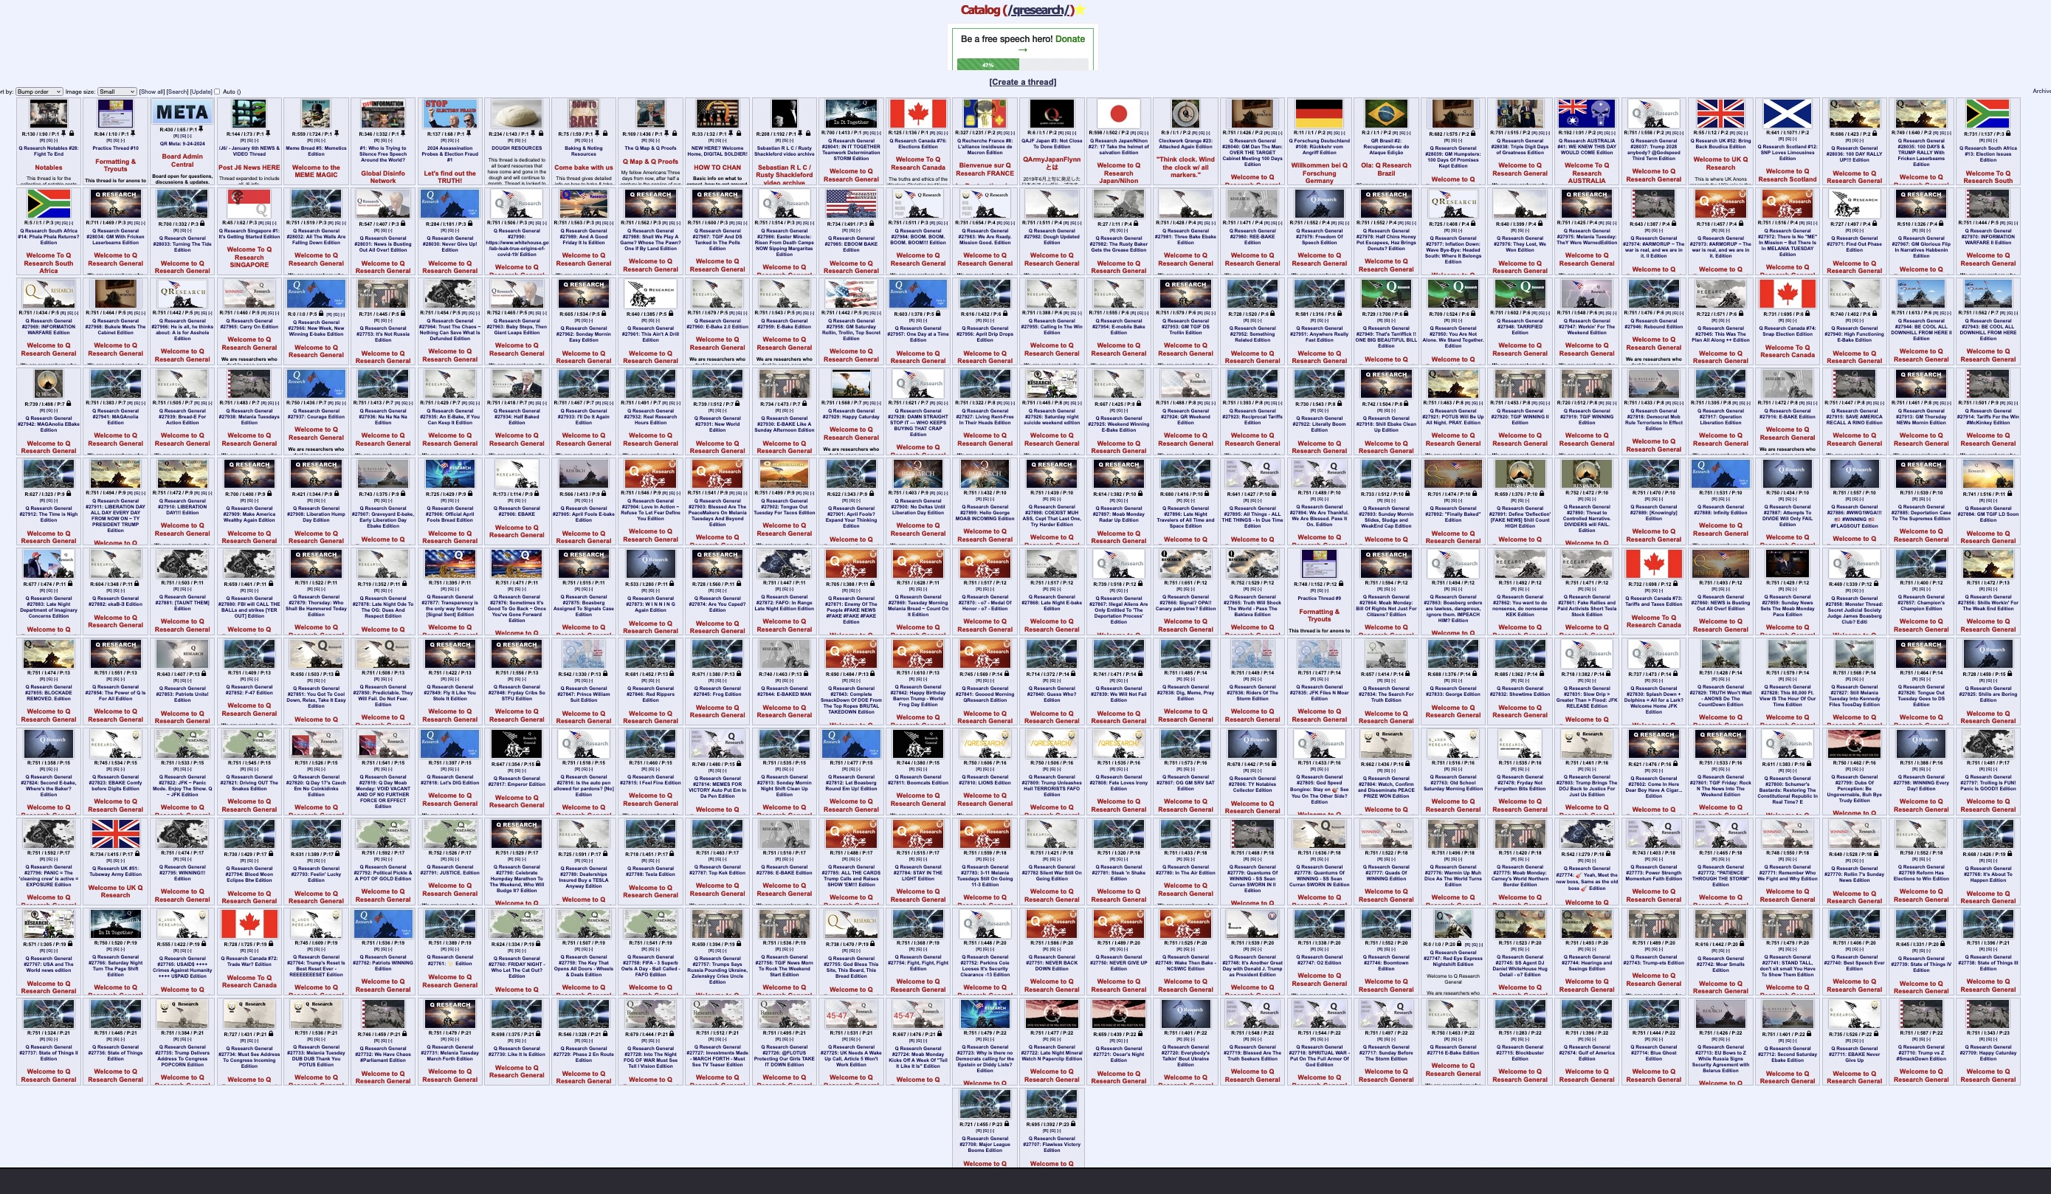Click the [Show all] link
Screen dimensions: 2051x1194
pos(152,92)
